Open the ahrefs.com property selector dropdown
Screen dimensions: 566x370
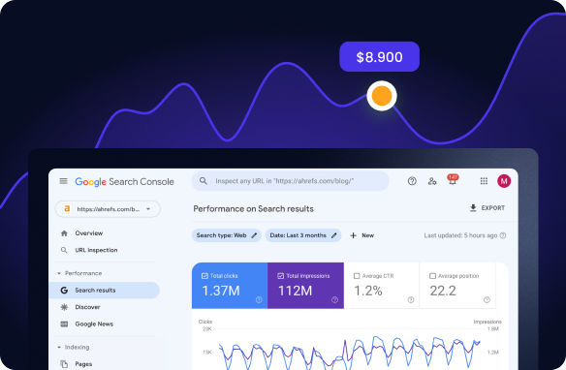click(x=108, y=209)
